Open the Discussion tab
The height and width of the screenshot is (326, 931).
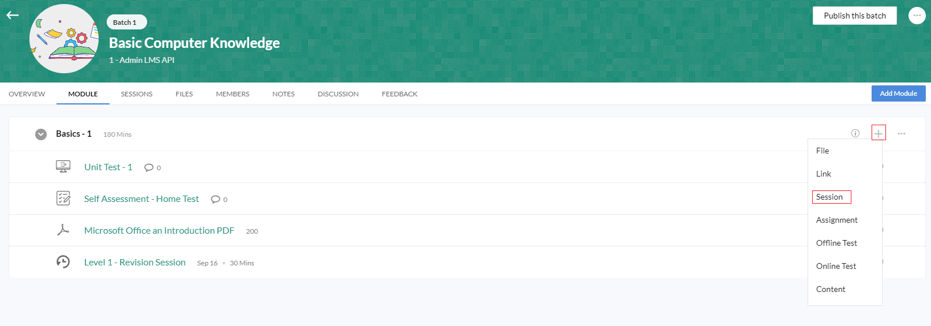(x=338, y=94)
